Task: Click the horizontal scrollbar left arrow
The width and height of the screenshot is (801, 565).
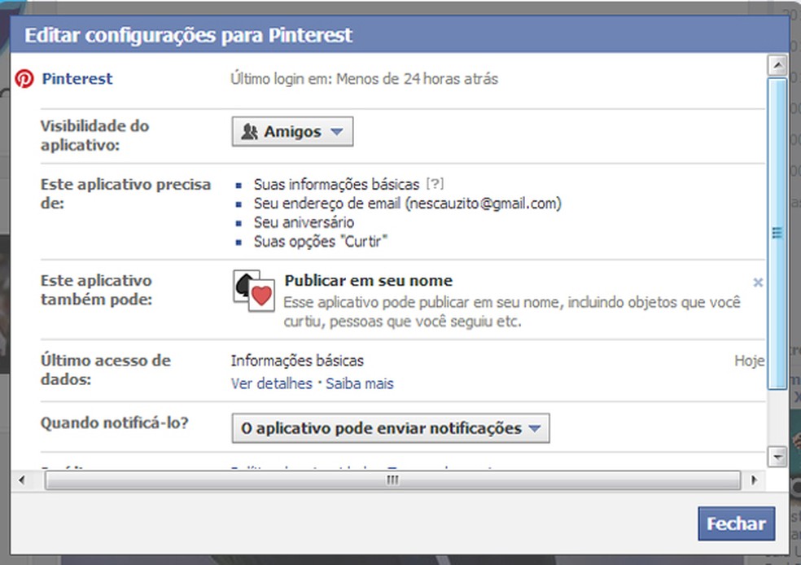Action: [x=21, y=480]
